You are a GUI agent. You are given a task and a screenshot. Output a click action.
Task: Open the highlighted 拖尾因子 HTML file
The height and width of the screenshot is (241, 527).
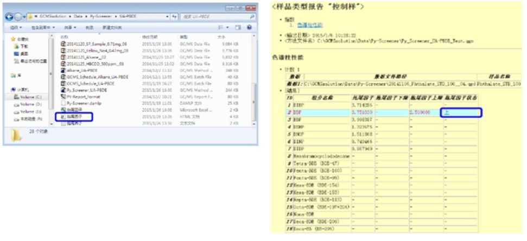(76, 115)
